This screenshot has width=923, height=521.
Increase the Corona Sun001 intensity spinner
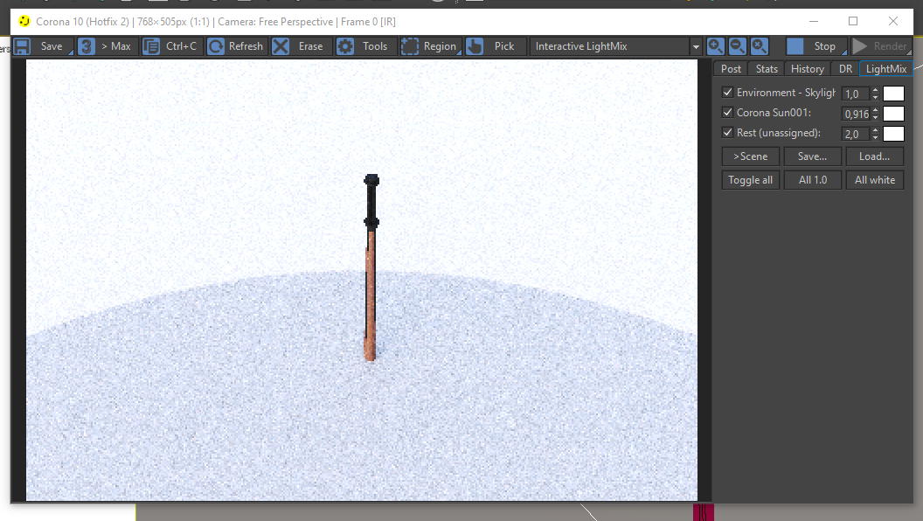click(x=875, y=110)
